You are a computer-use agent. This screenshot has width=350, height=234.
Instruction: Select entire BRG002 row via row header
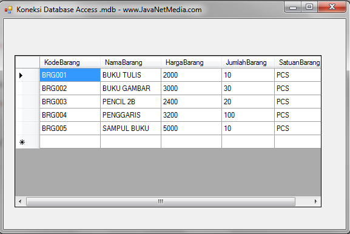[27, 89]
